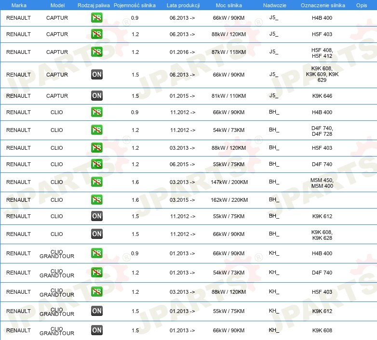Click the PB icon in Clio 162kW / 220KM row
Viewport: 377px width, 340px height.
[x=97, y=200]
